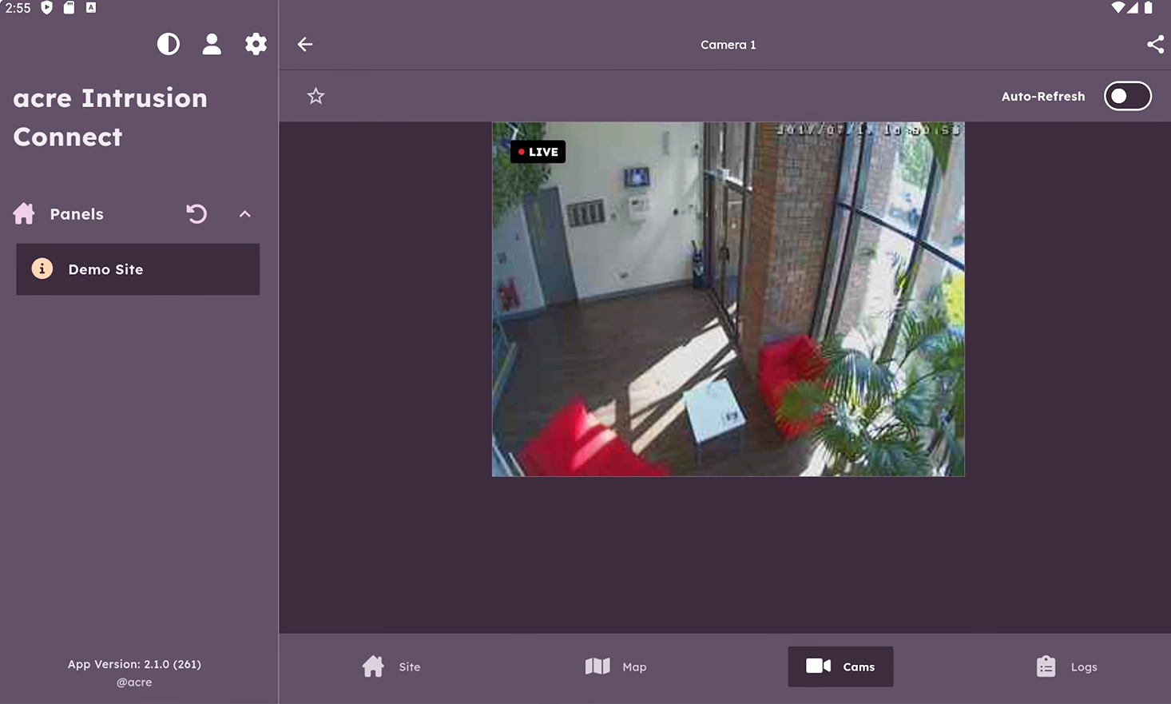Refresh the Panels list
Screen dimensions: 1171x704
196,214
